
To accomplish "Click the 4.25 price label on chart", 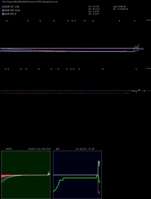I will click(141, 49).
